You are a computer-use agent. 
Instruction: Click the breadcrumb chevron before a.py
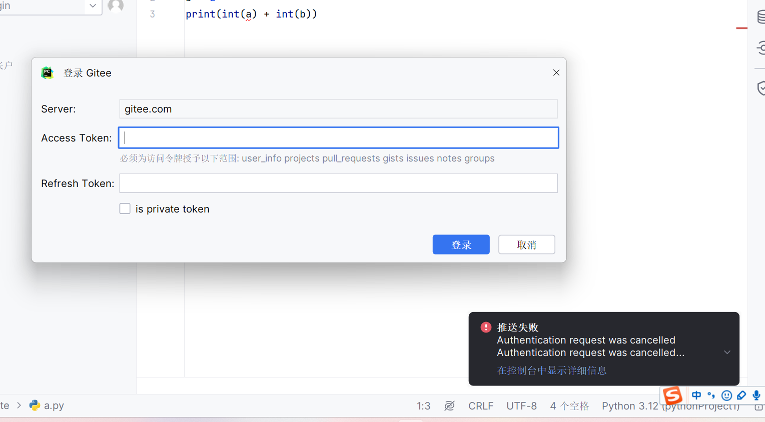tap(19, 405)
